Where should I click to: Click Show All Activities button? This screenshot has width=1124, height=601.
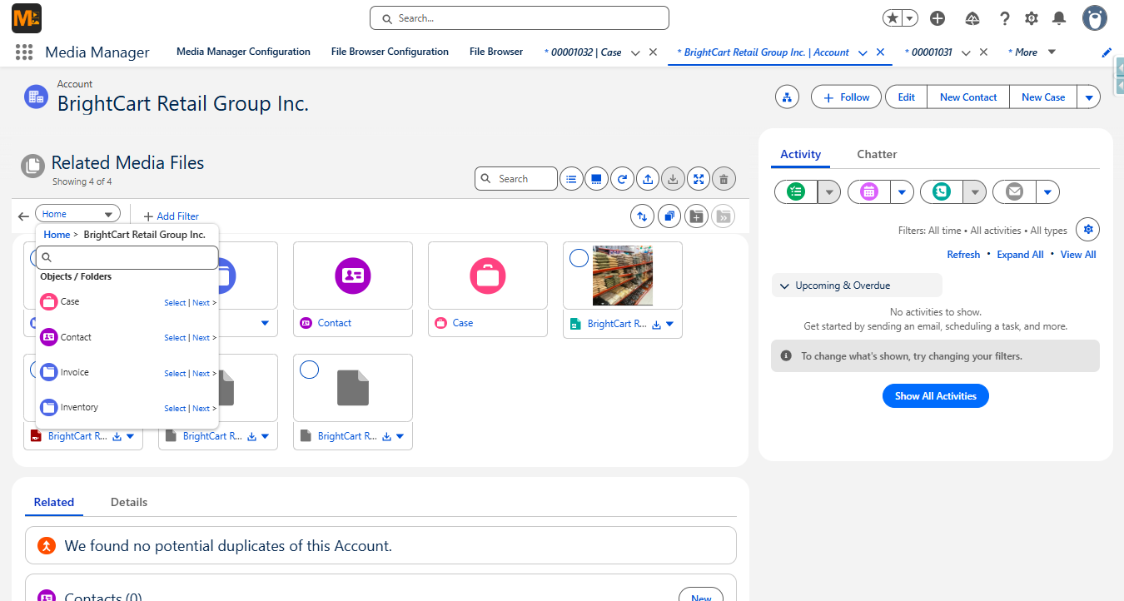tap(936, 396)
